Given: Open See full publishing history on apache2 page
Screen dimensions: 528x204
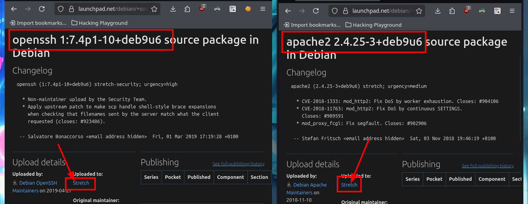Looking at the screenshot, I should click(x=488, y=166).
